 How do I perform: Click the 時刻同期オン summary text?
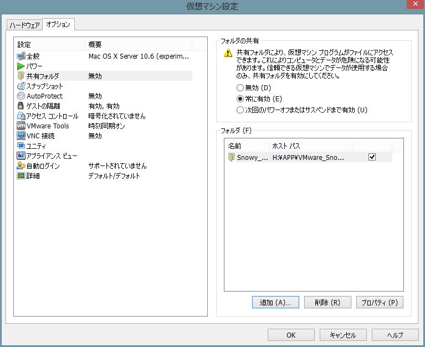click(106, 126)
